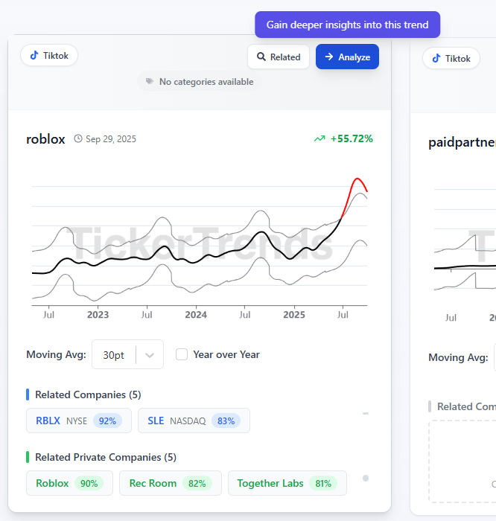
Task: Open the Roblox 90% private company tag
Action: click(x=69, y=483)
